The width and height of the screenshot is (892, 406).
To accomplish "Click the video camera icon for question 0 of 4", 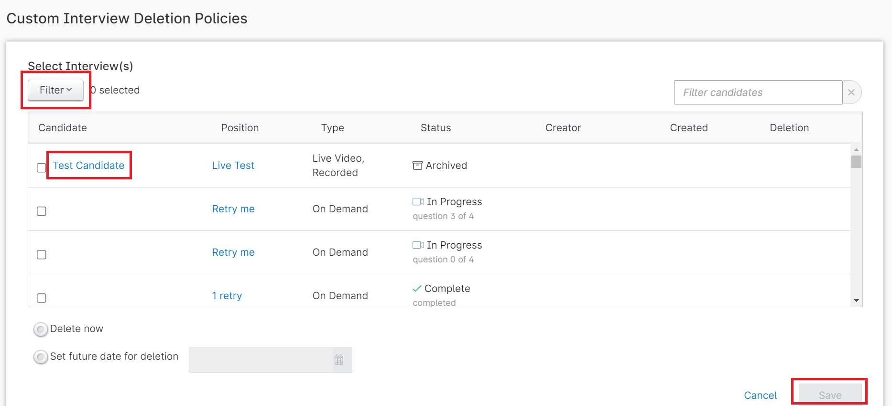I will point(418,245).
